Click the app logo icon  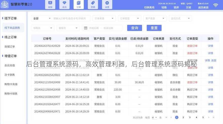coord(5,4)
